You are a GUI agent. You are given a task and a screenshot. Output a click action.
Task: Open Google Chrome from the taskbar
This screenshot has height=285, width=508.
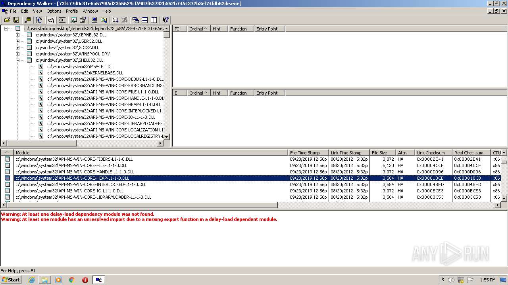click(72, 280)
